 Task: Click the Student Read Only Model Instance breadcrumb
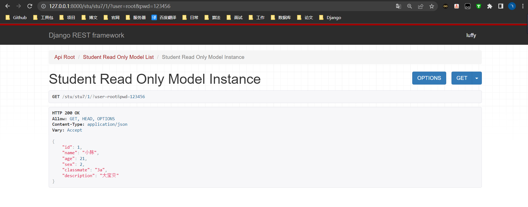203,57
